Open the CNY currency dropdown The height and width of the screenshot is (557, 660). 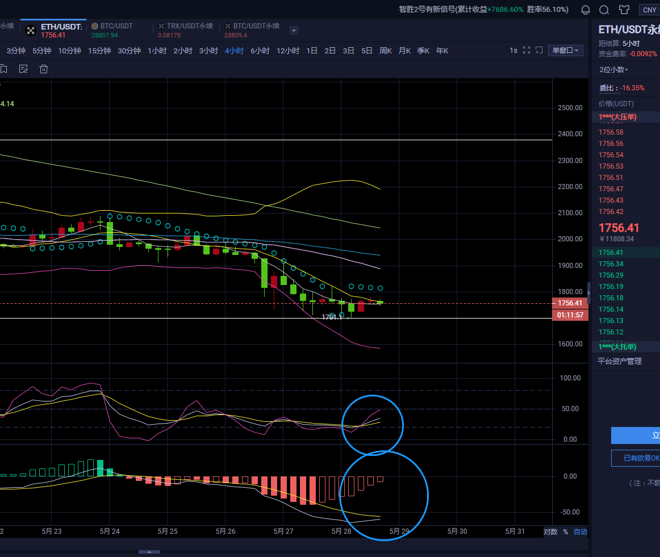(649, 10)
